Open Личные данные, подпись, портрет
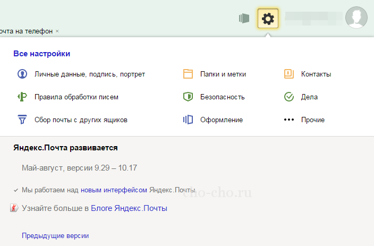374x246 pixels. pos(90,74)
